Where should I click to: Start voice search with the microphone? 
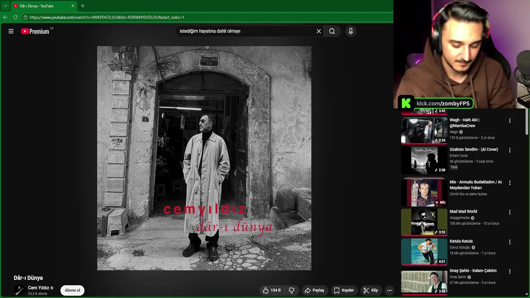(351, 31)
